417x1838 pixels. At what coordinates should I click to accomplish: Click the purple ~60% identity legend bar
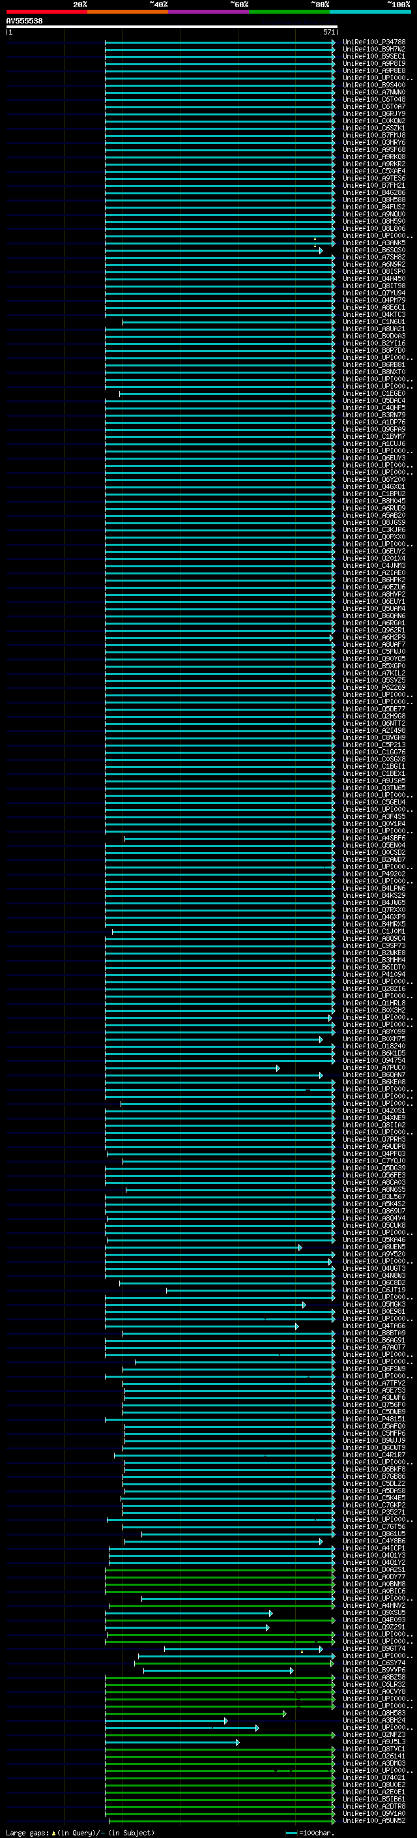[208, 12]
